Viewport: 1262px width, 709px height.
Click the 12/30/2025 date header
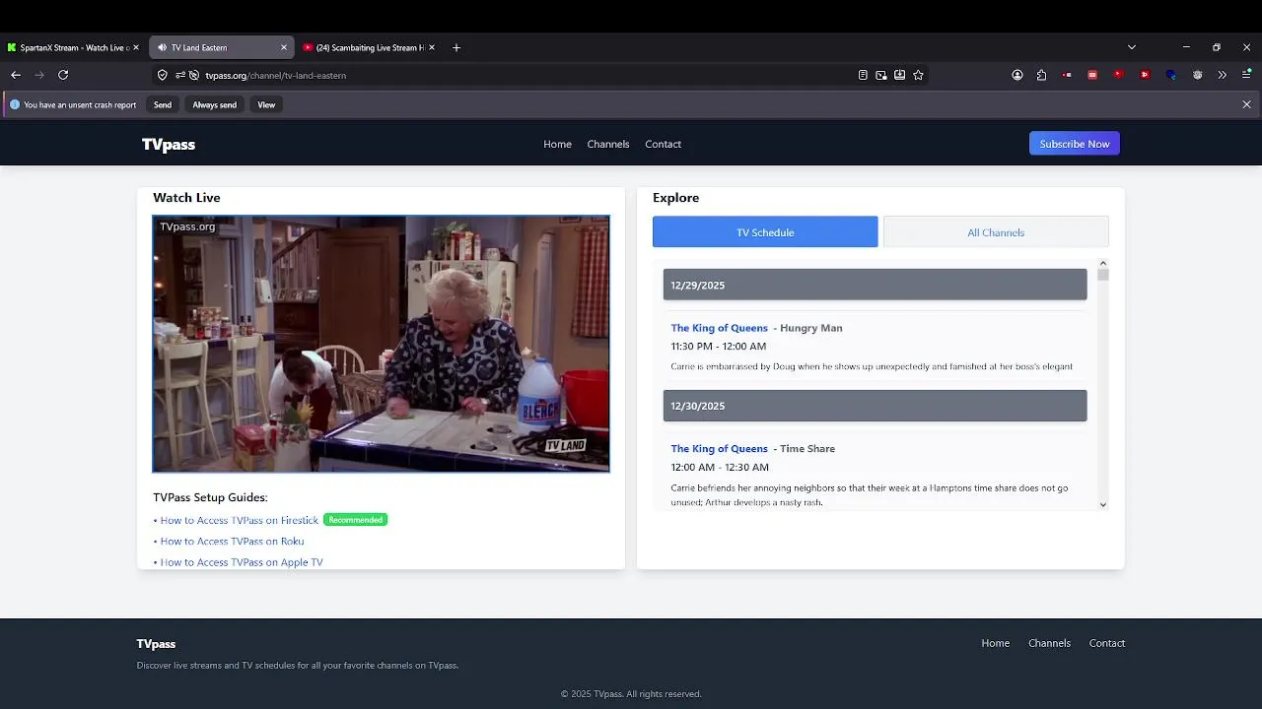point(875,406)
